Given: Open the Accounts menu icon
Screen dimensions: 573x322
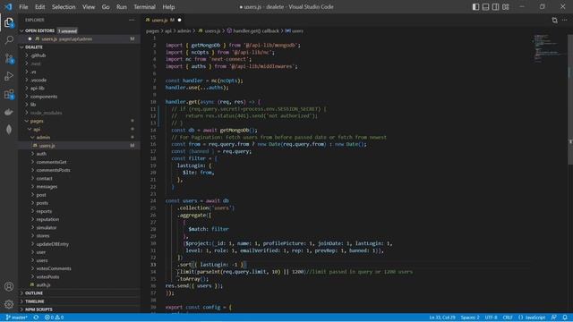Looking at the screenshot, I should tap(9, 286).
